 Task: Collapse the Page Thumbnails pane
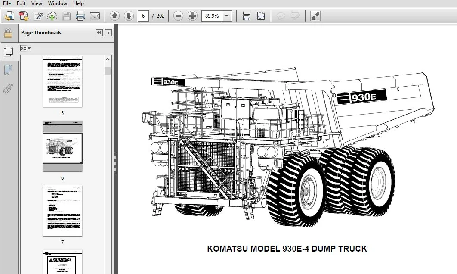[x=99, y=33]
